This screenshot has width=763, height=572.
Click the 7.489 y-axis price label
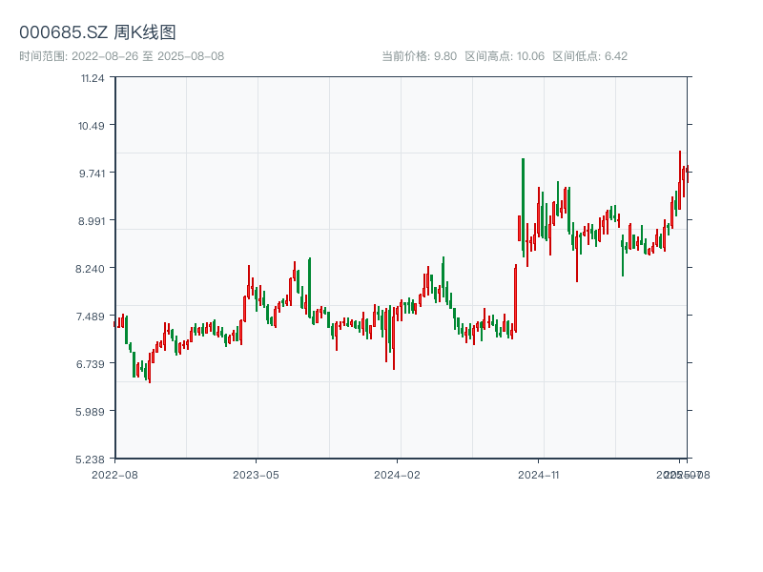(x=93, y=317)
